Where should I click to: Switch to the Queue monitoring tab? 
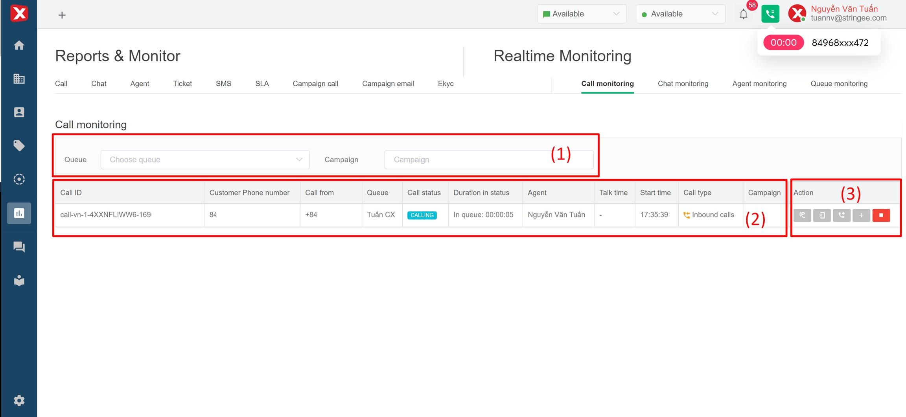(x=839, y=84)
